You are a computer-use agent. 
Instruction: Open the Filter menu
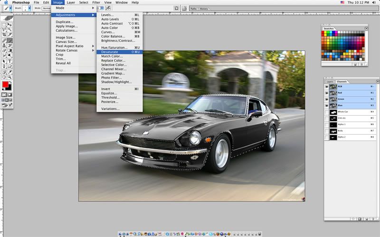[x=96, y=2]
